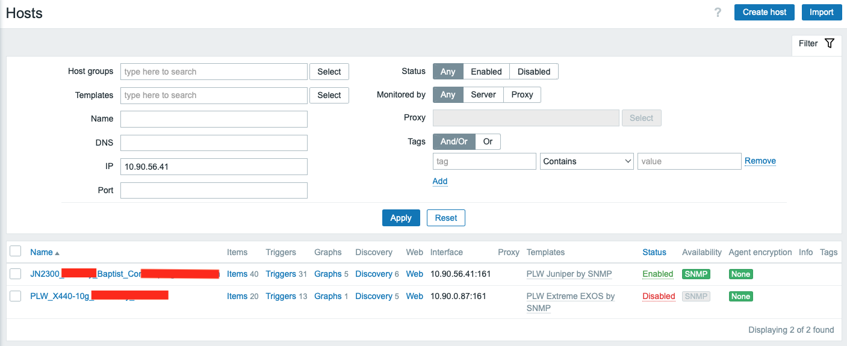Set Monitored by to Proxy
This screenshot has height=346, width=847.
coord(522,94)
